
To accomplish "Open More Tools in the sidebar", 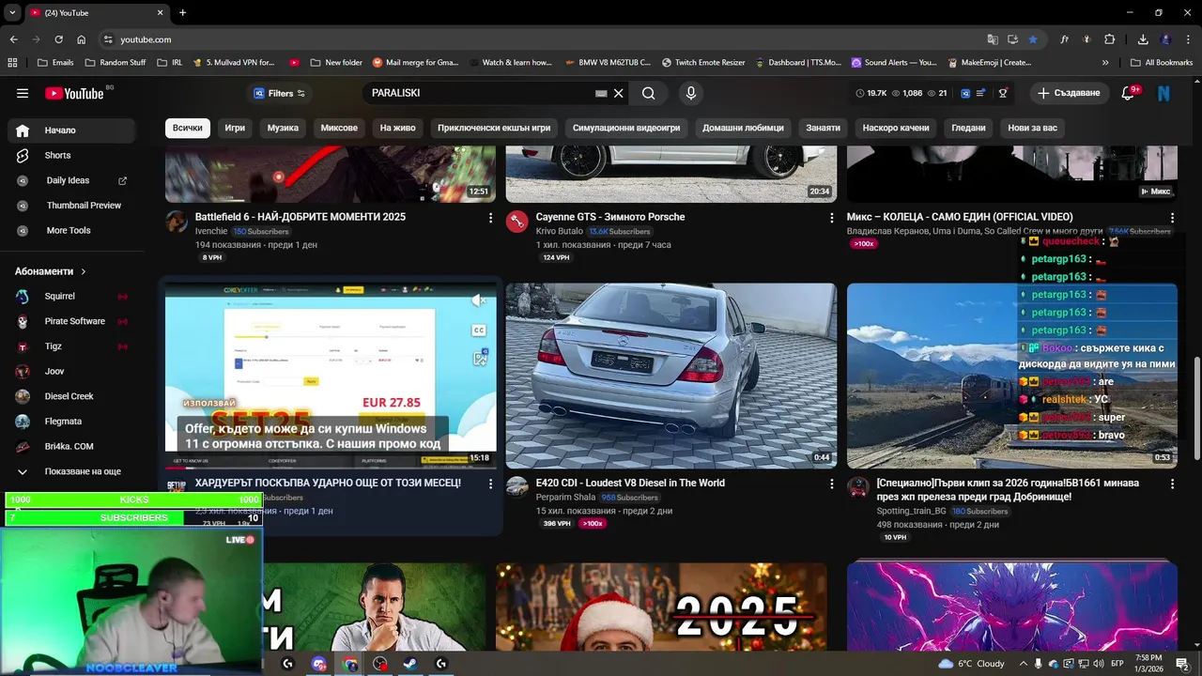I will 71,230.
